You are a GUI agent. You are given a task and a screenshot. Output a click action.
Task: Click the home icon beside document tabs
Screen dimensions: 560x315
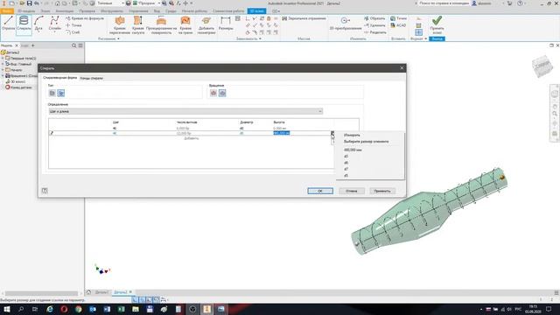click(89, 291)
